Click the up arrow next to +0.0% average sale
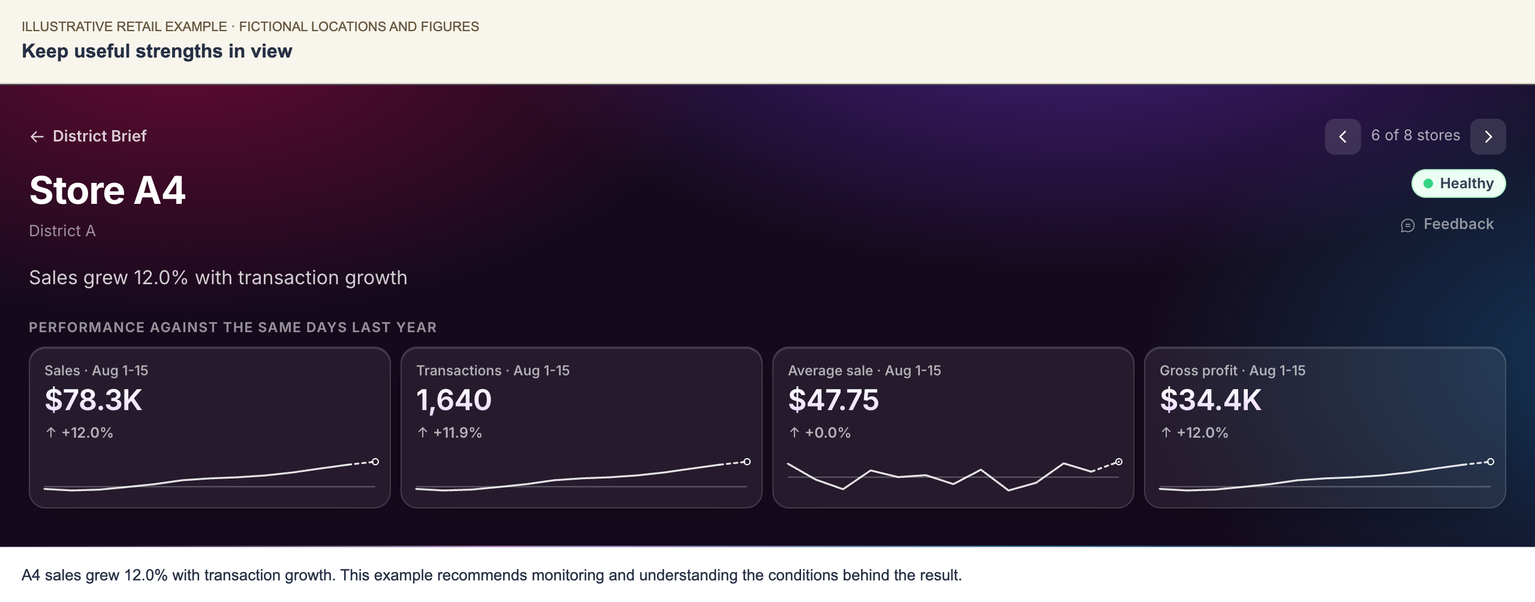Viewport: 1535px width, 602px height. 794,432
